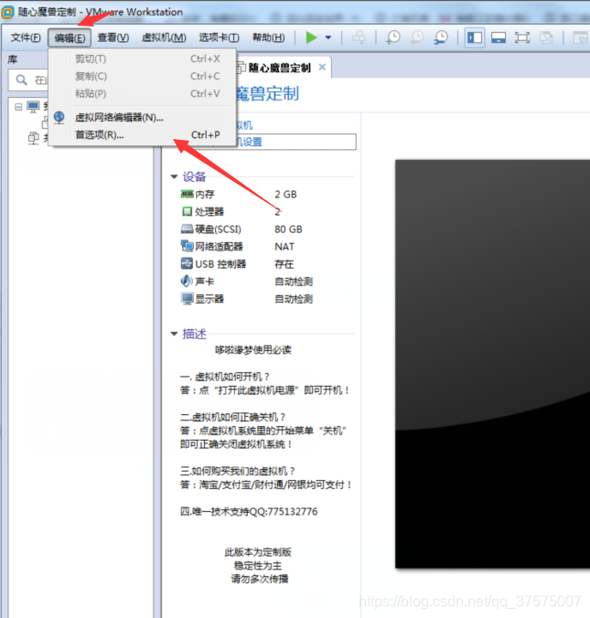Click the 80 GB disk value

[x=288, y=229]
